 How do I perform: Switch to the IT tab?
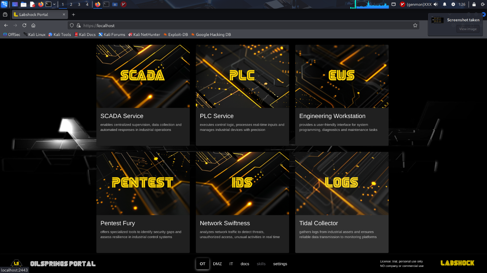(231, 264)
